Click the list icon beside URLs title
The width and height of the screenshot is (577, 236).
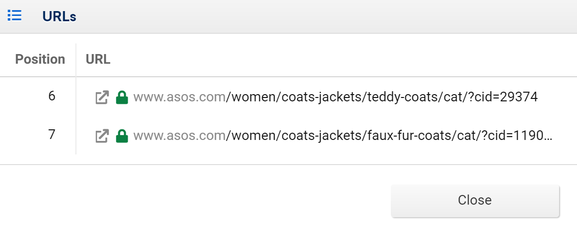coord(15,15)
